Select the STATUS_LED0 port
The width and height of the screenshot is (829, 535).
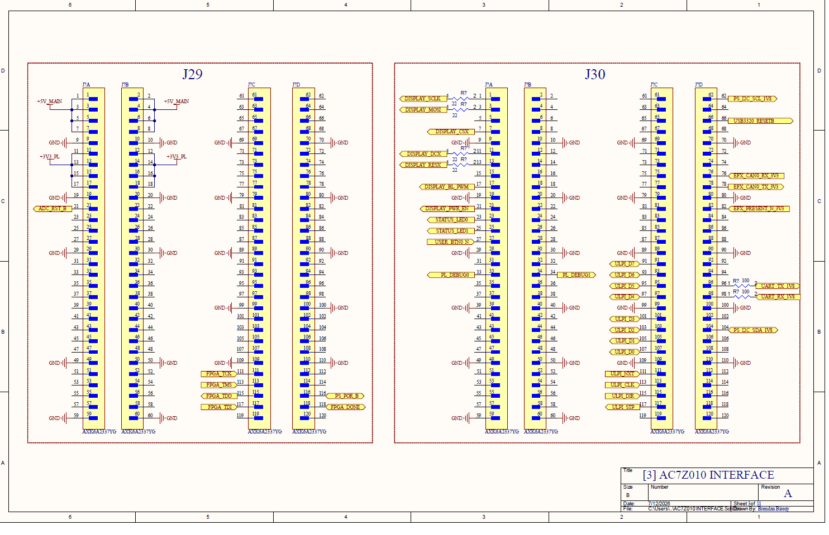(451, 220)
